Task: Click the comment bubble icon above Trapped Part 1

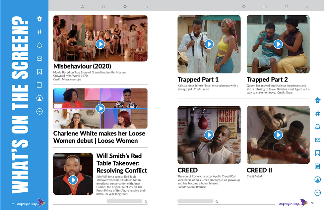Action: 244,7
